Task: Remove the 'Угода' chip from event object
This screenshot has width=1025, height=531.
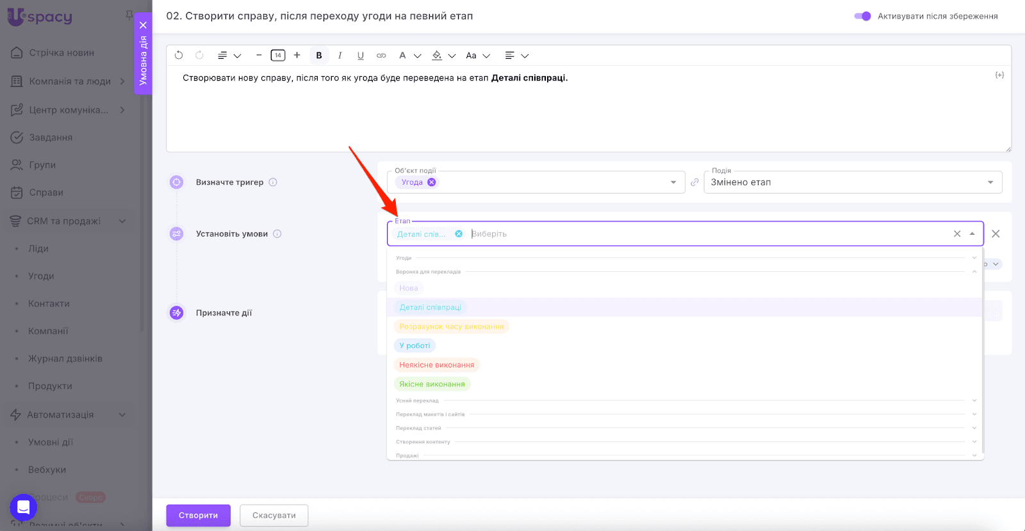Action: 432,182
